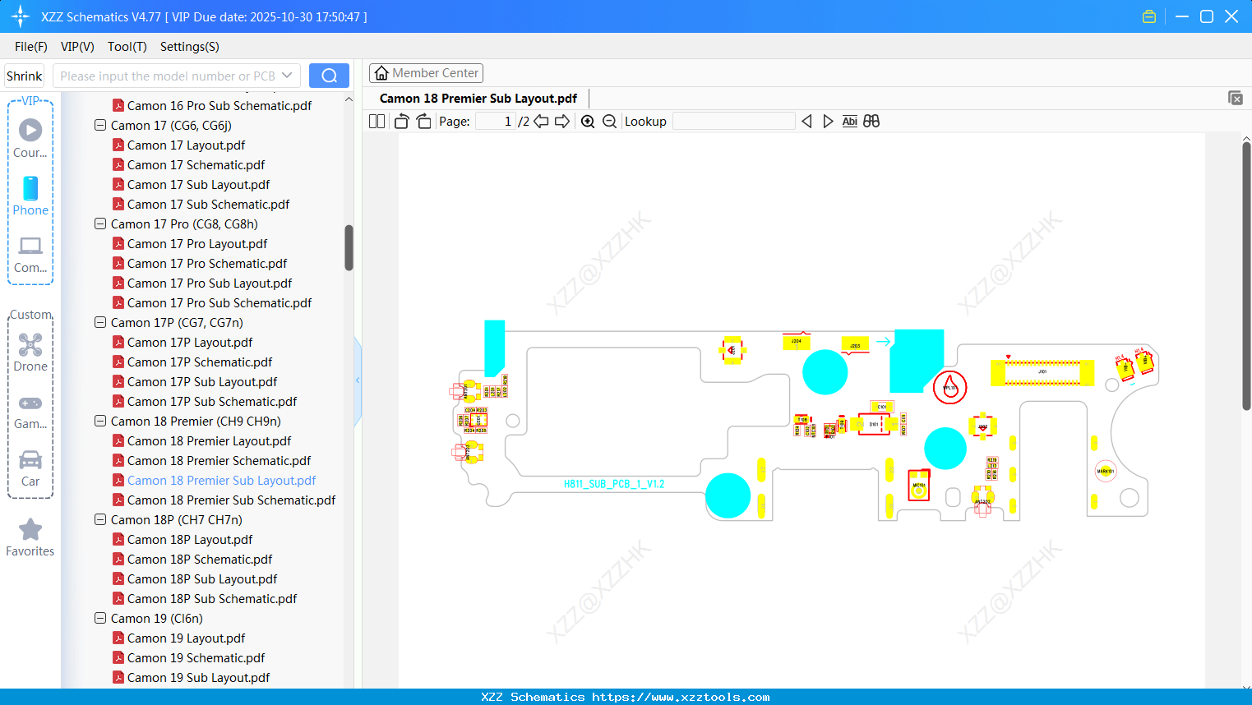The width and height of the screenshot is (1252, 705).
Task: Collapse the Camon 19 (CI6n) folder
Action: 100,619
